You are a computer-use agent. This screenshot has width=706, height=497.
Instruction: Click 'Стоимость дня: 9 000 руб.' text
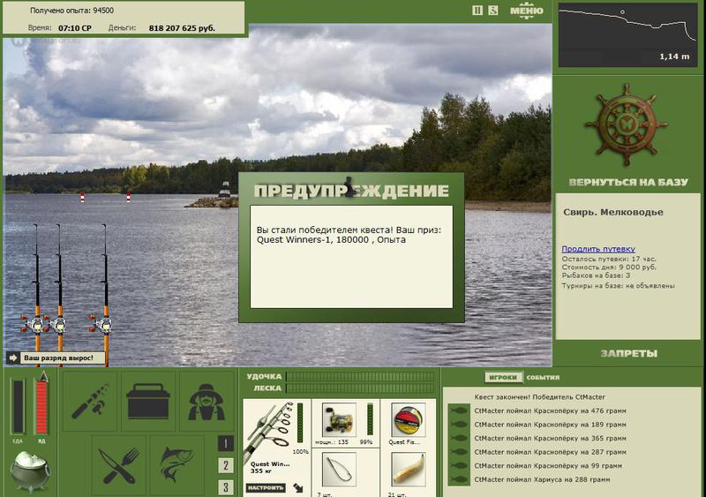click(609, 267)
